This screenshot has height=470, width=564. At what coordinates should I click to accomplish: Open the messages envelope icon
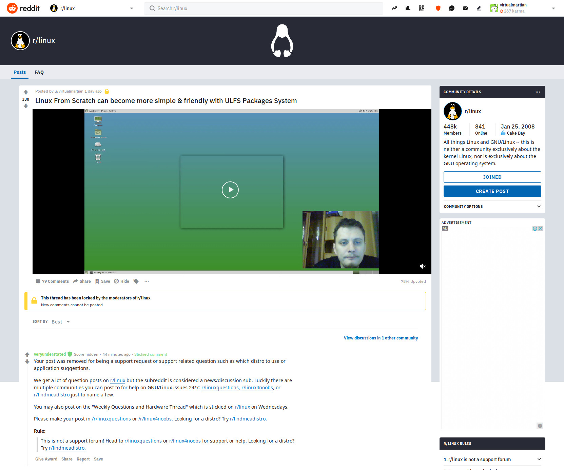(465, 8)
